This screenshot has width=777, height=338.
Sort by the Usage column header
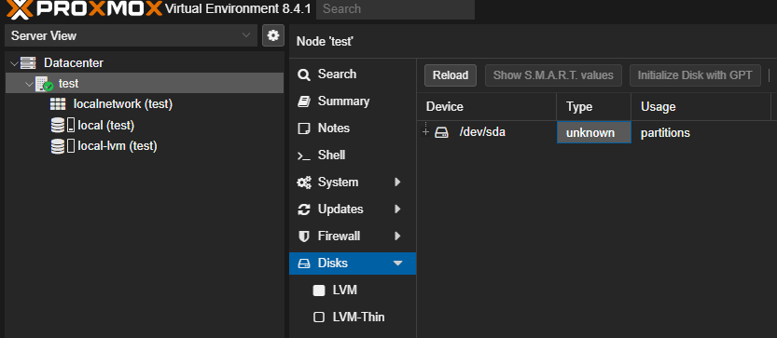tap(701, 106)
